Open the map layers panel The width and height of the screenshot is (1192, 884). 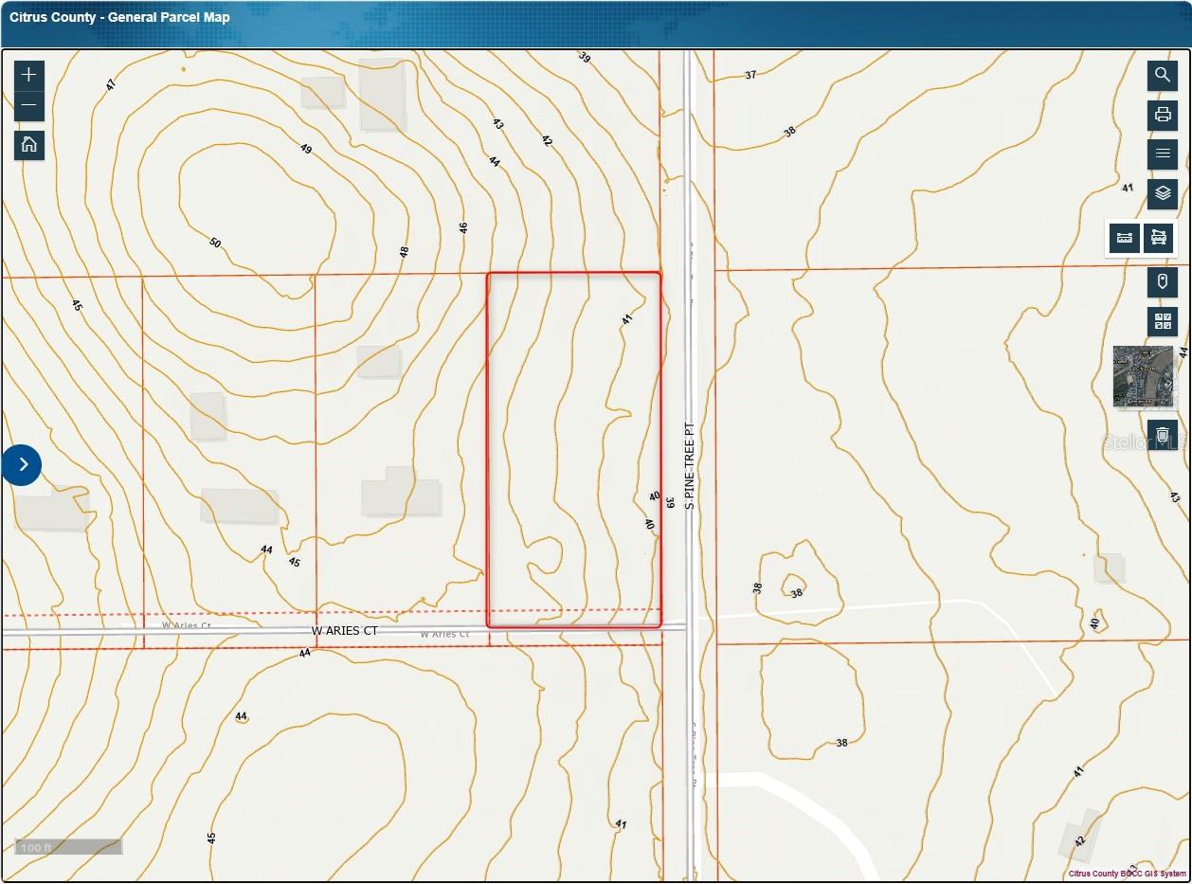pos(1163,193)
